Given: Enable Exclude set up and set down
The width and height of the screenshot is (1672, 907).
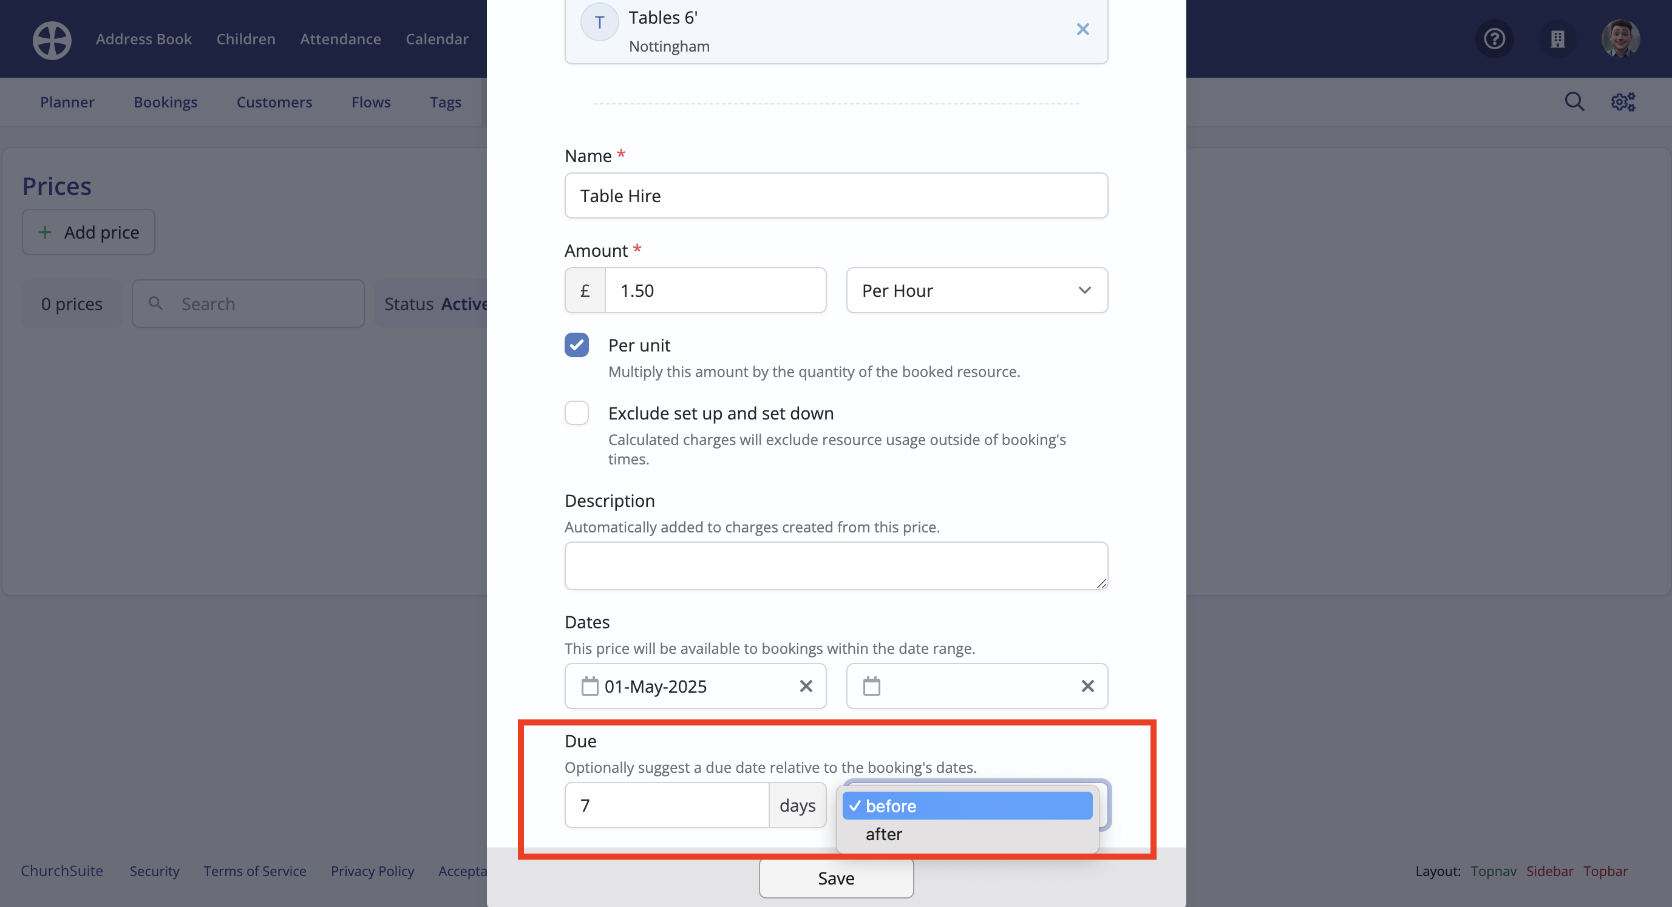Looking at the screenshot, I should tap(576, 413).
